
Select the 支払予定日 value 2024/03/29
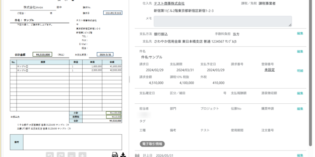[216, 70]
